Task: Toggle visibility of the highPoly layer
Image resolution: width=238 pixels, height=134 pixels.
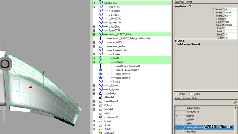Action: 177,116
